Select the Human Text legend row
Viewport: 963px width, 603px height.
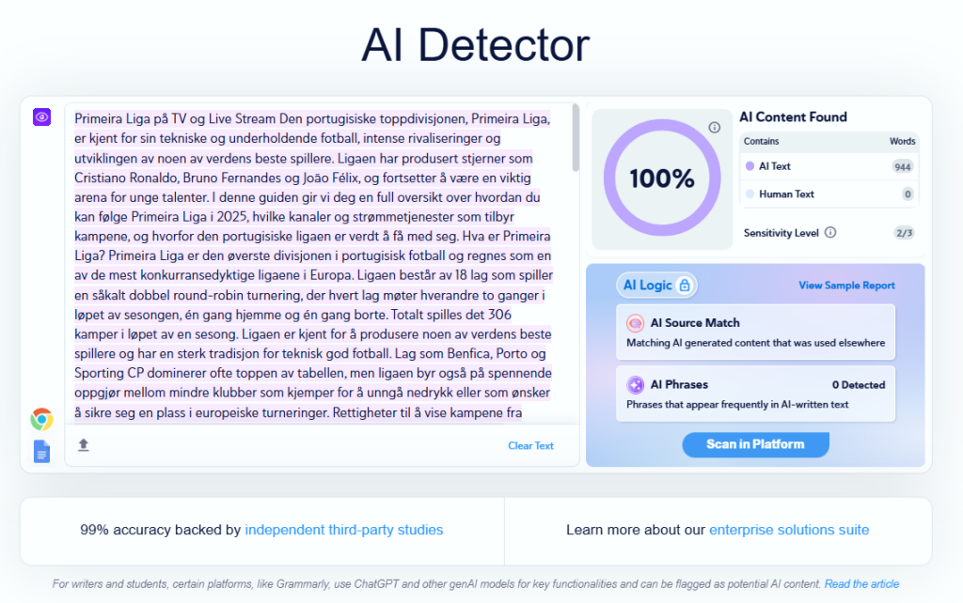828,194
